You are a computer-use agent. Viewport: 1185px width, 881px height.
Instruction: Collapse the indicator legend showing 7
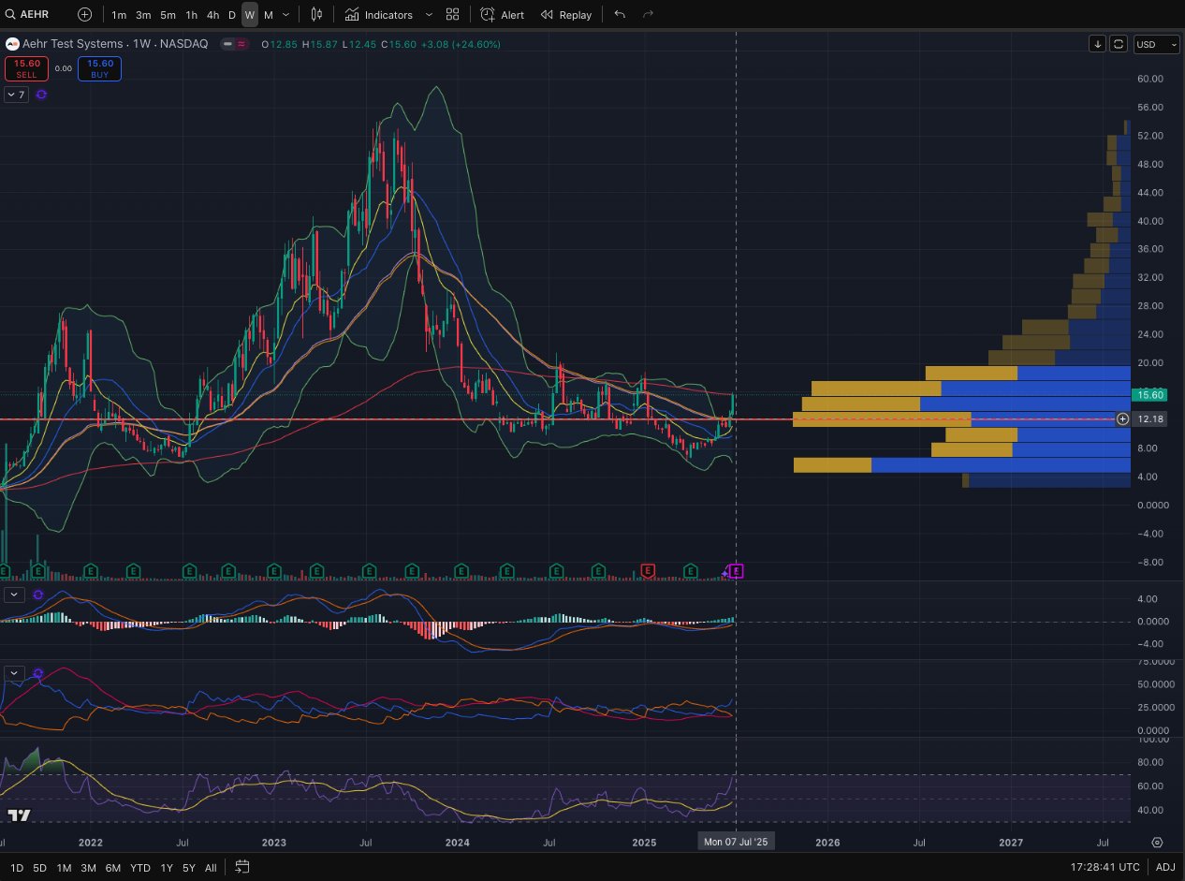pyautogui.click(x=16, y=95)
